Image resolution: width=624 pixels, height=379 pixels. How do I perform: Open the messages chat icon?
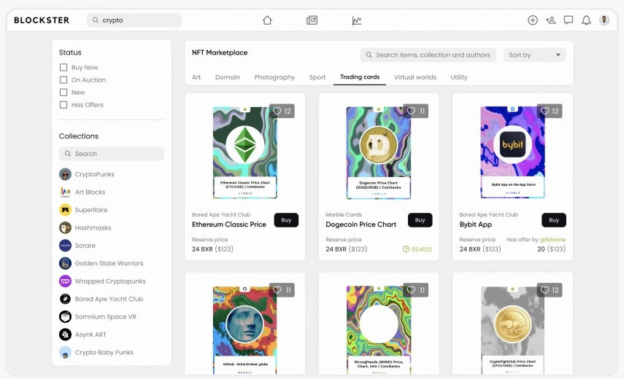coord(569,20)
